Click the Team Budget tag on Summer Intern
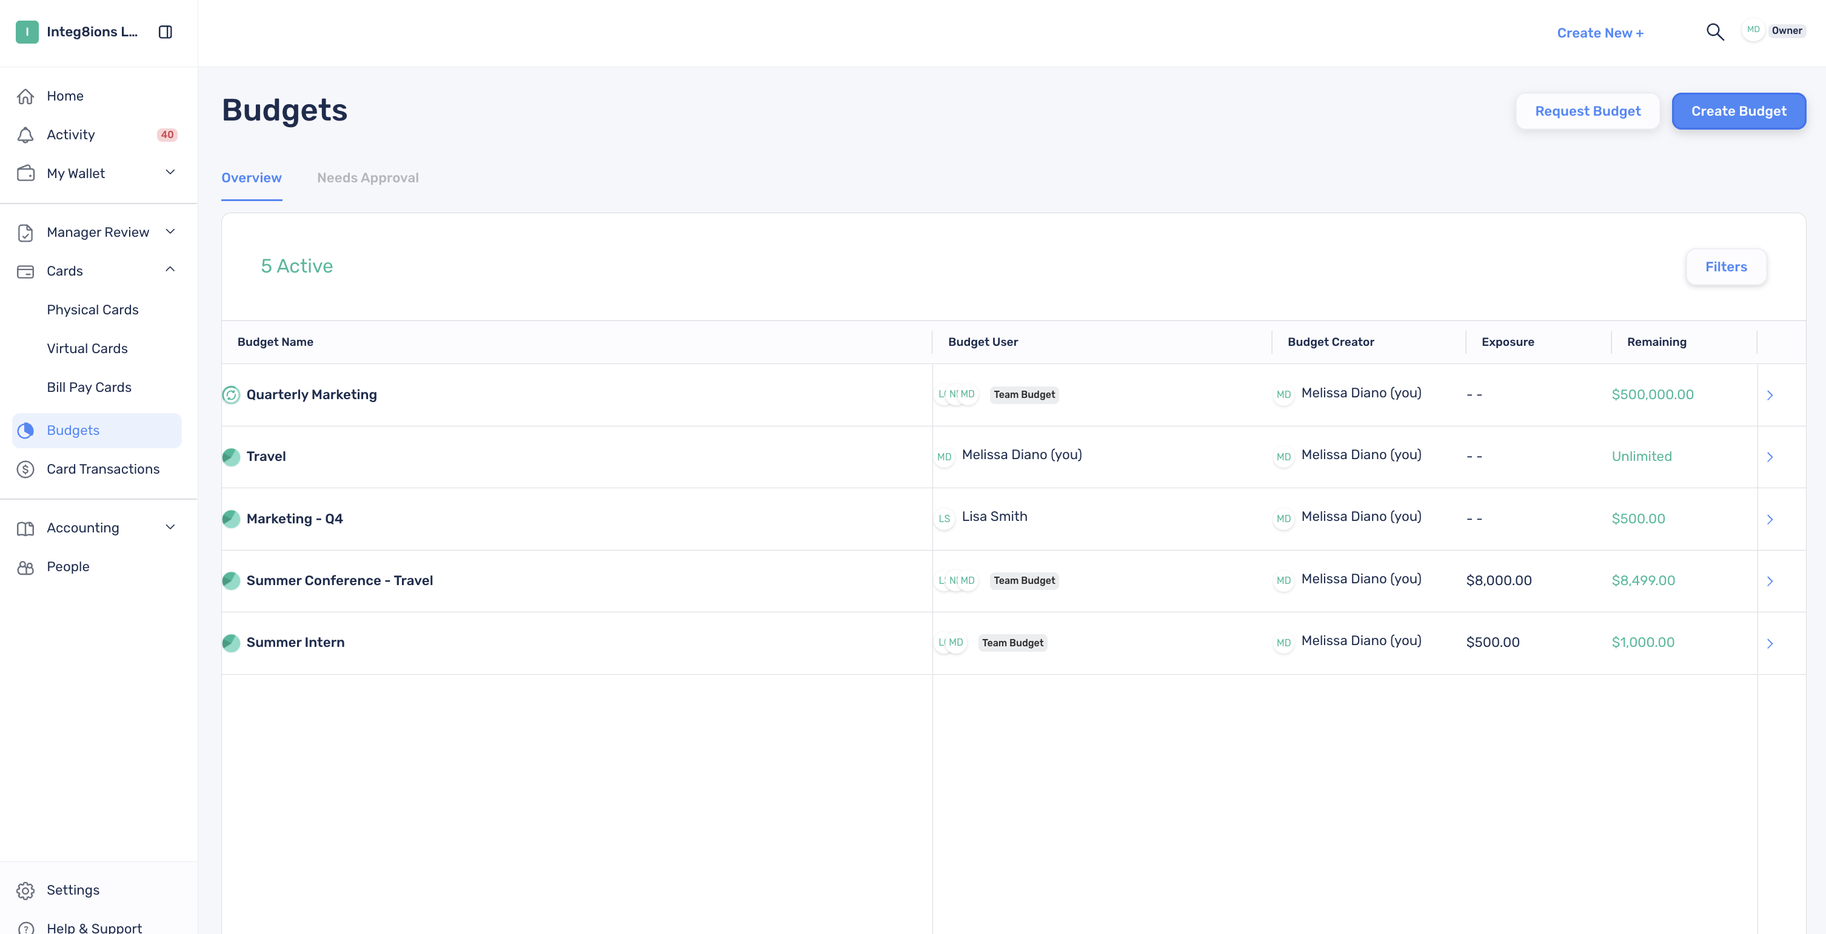The height and width of the screenshot is (934, 1826). 1012,643
